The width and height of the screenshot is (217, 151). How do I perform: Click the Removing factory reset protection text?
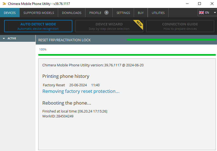pos(81,91)
